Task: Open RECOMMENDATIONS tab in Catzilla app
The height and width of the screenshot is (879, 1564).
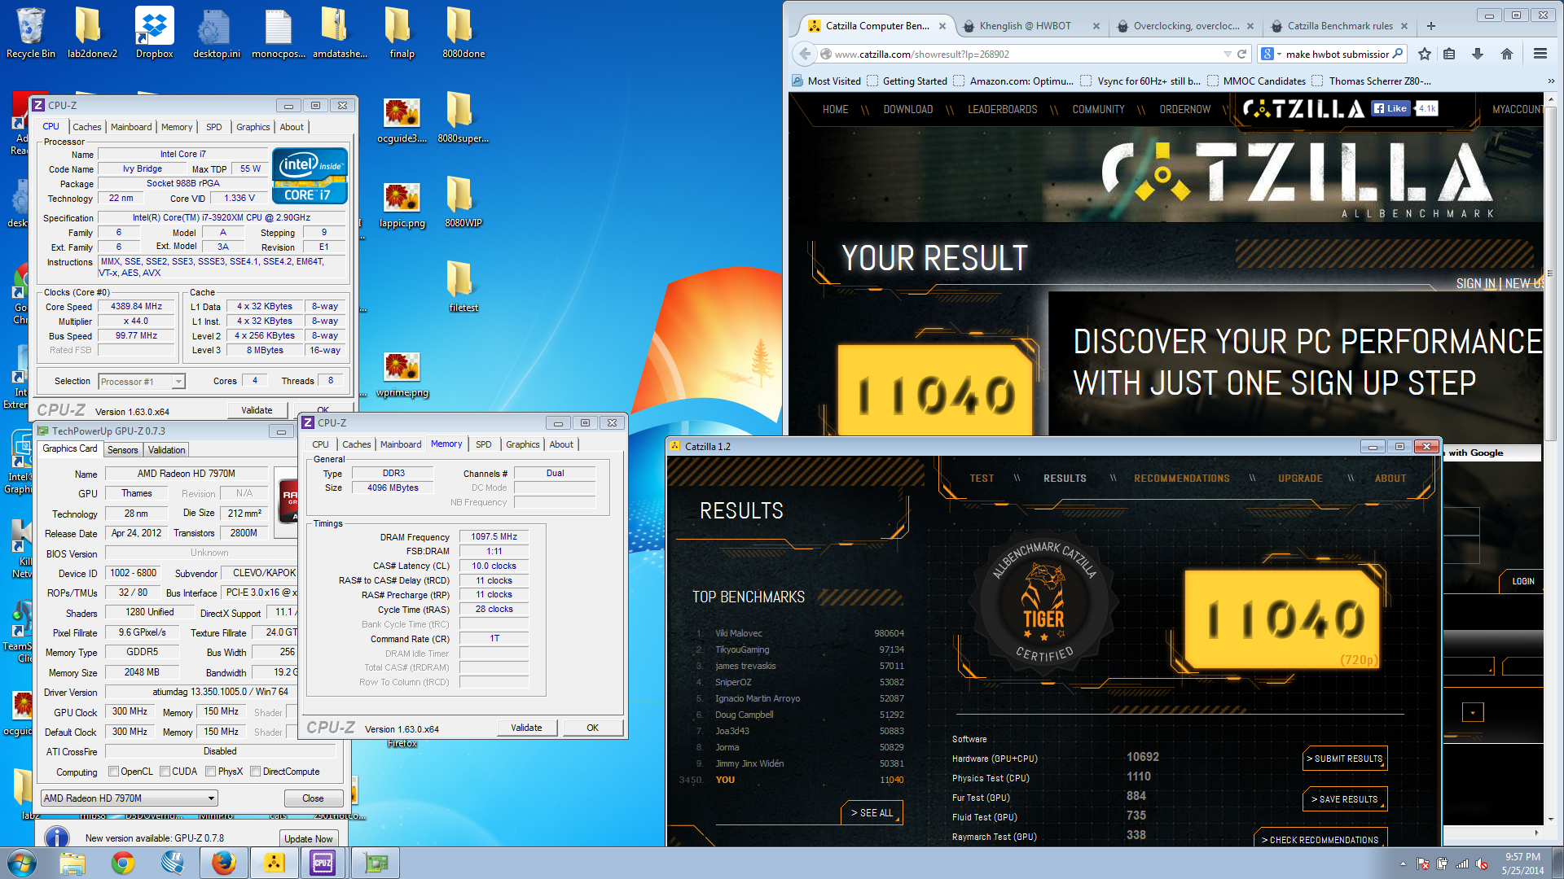Action: (x=1181, y=479)
